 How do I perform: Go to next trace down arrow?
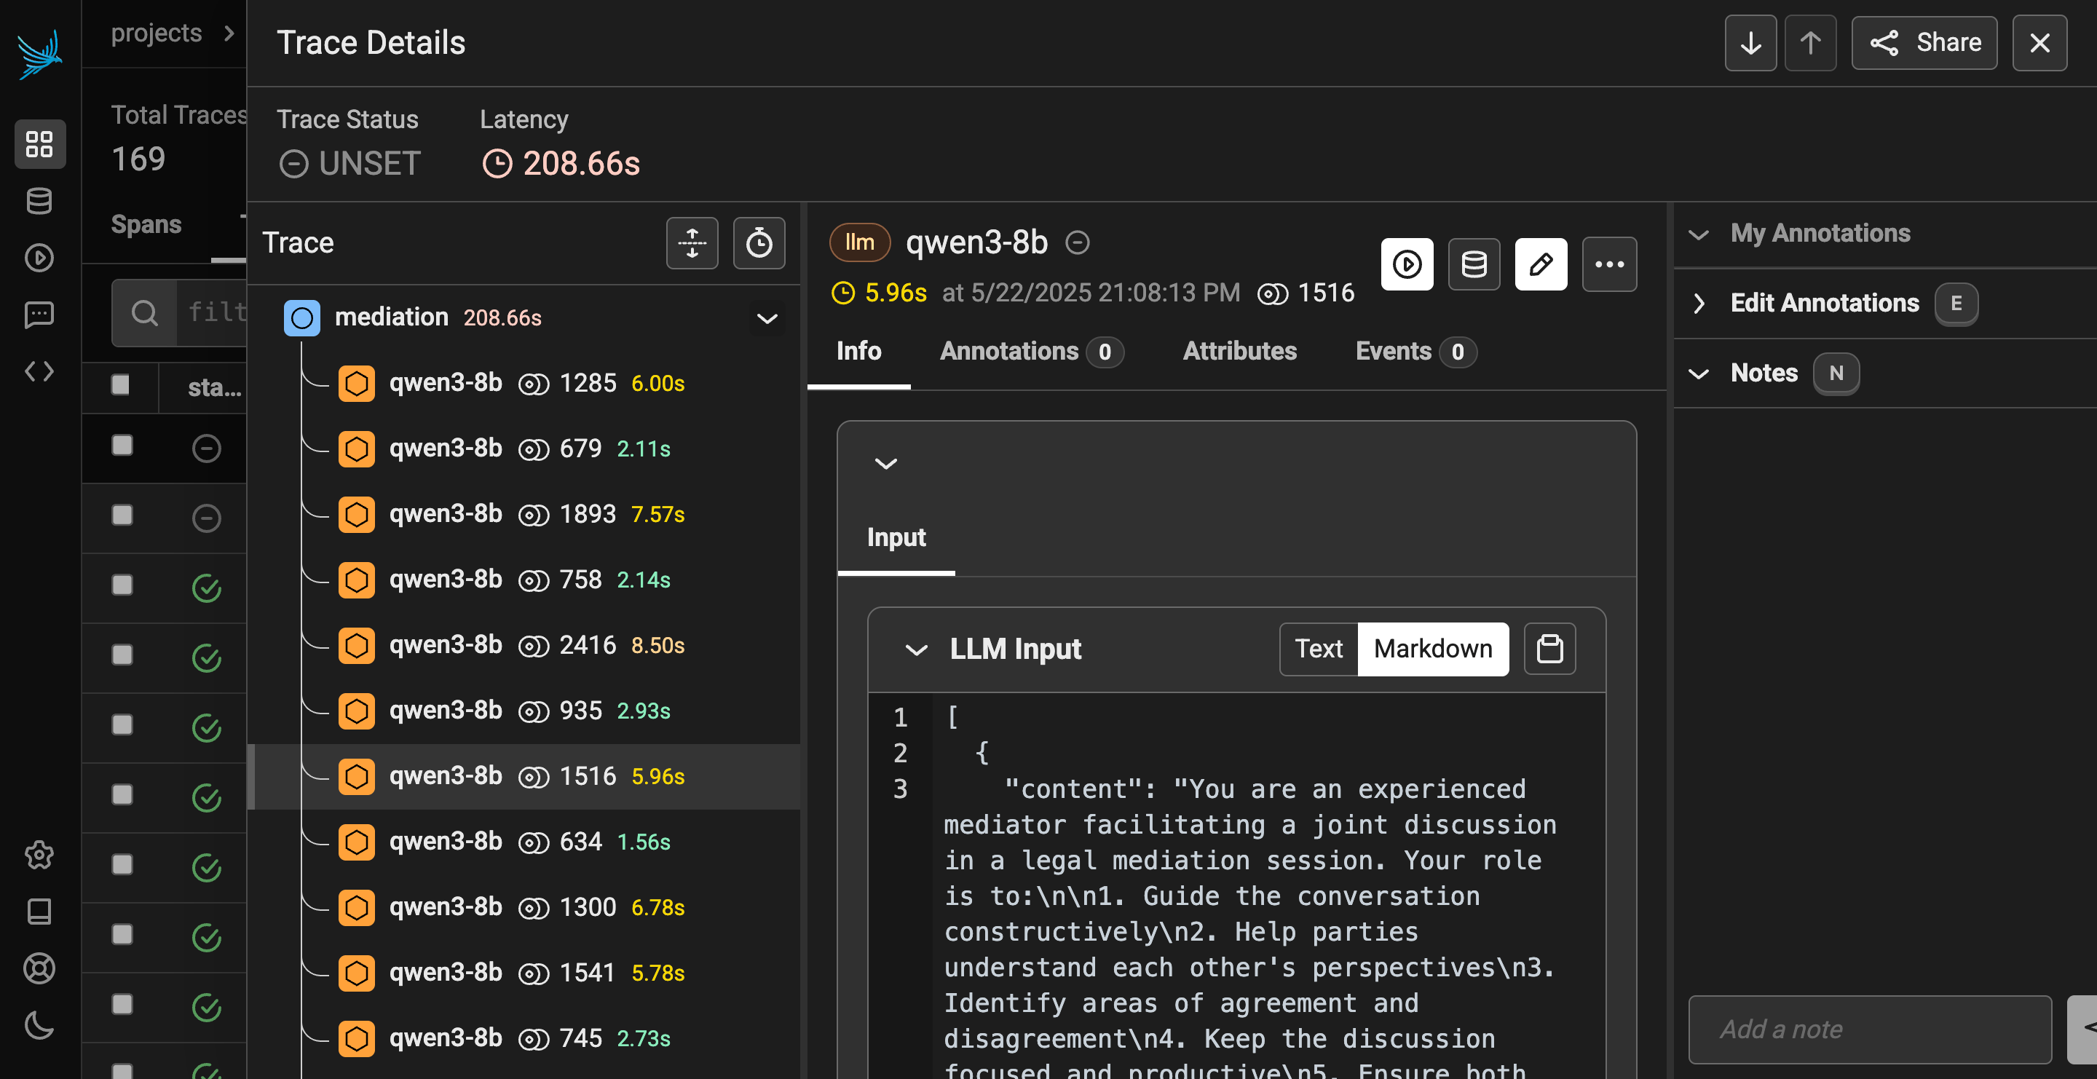1750,43
